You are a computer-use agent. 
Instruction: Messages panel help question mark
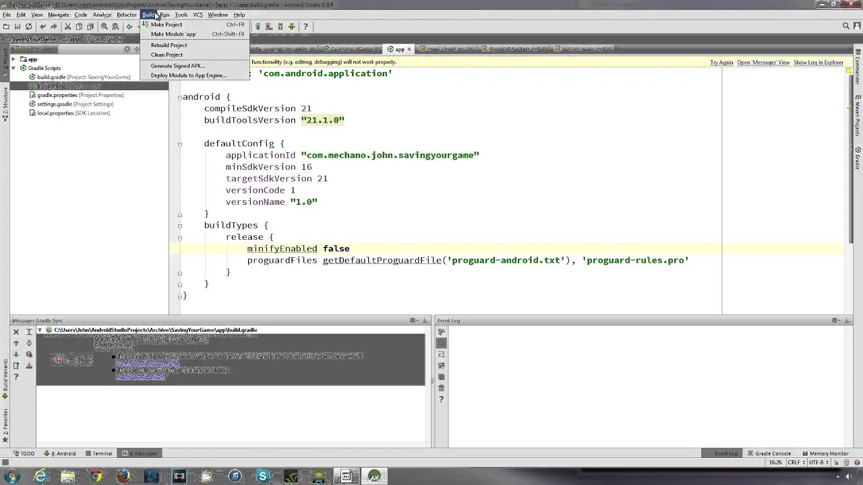point(16,377)
